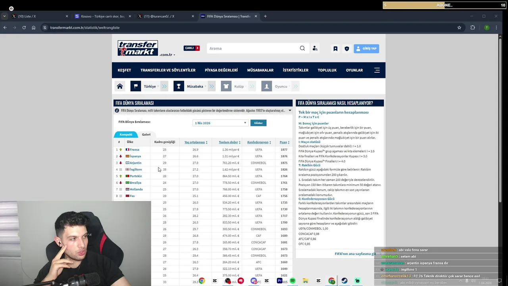Open the Kulüp club dropdown
The image size is (508, 286).
pos(240,86)
